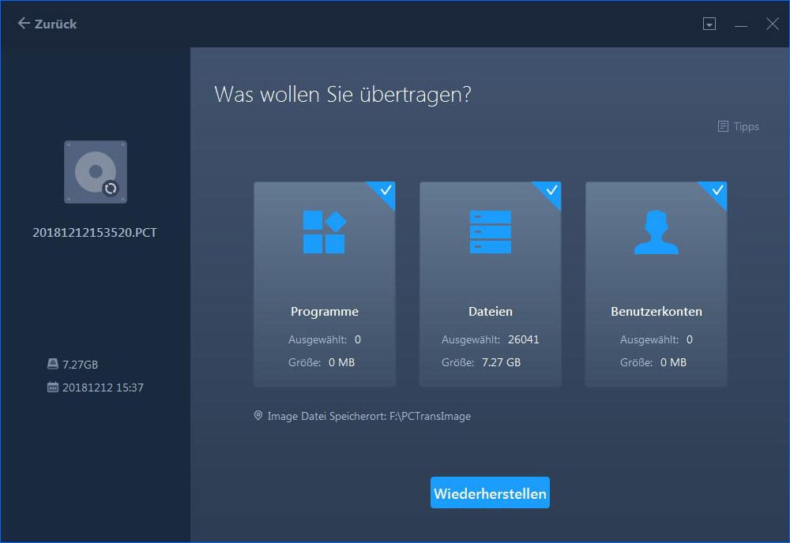The height and width of the screenshot is (543, 790).
Task: Click the disk image file icon
Action: coord(96,172)
